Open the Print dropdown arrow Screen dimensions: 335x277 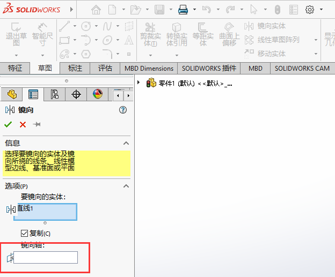(x=194, y=10)
